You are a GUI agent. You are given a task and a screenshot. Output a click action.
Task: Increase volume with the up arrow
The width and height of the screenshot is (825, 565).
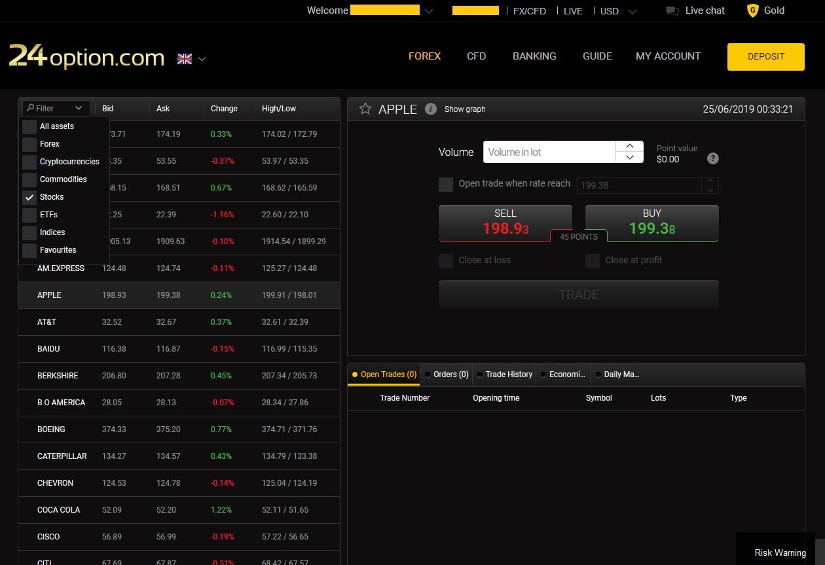coord(630,147)
